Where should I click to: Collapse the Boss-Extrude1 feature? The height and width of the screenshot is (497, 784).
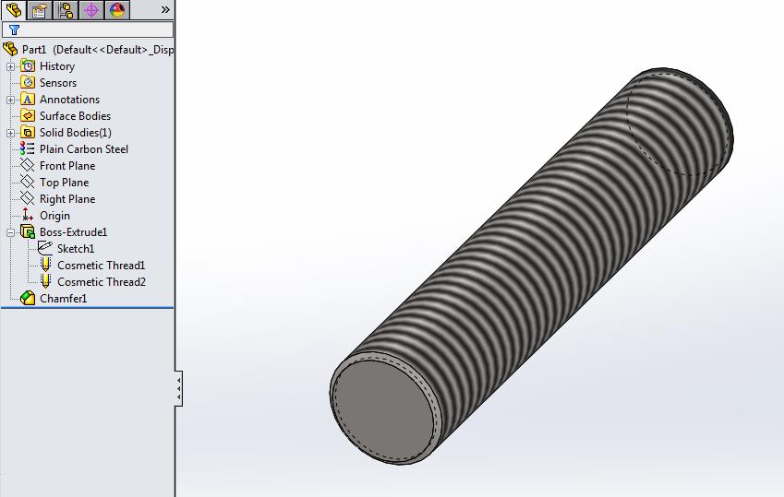pos(10,232)
